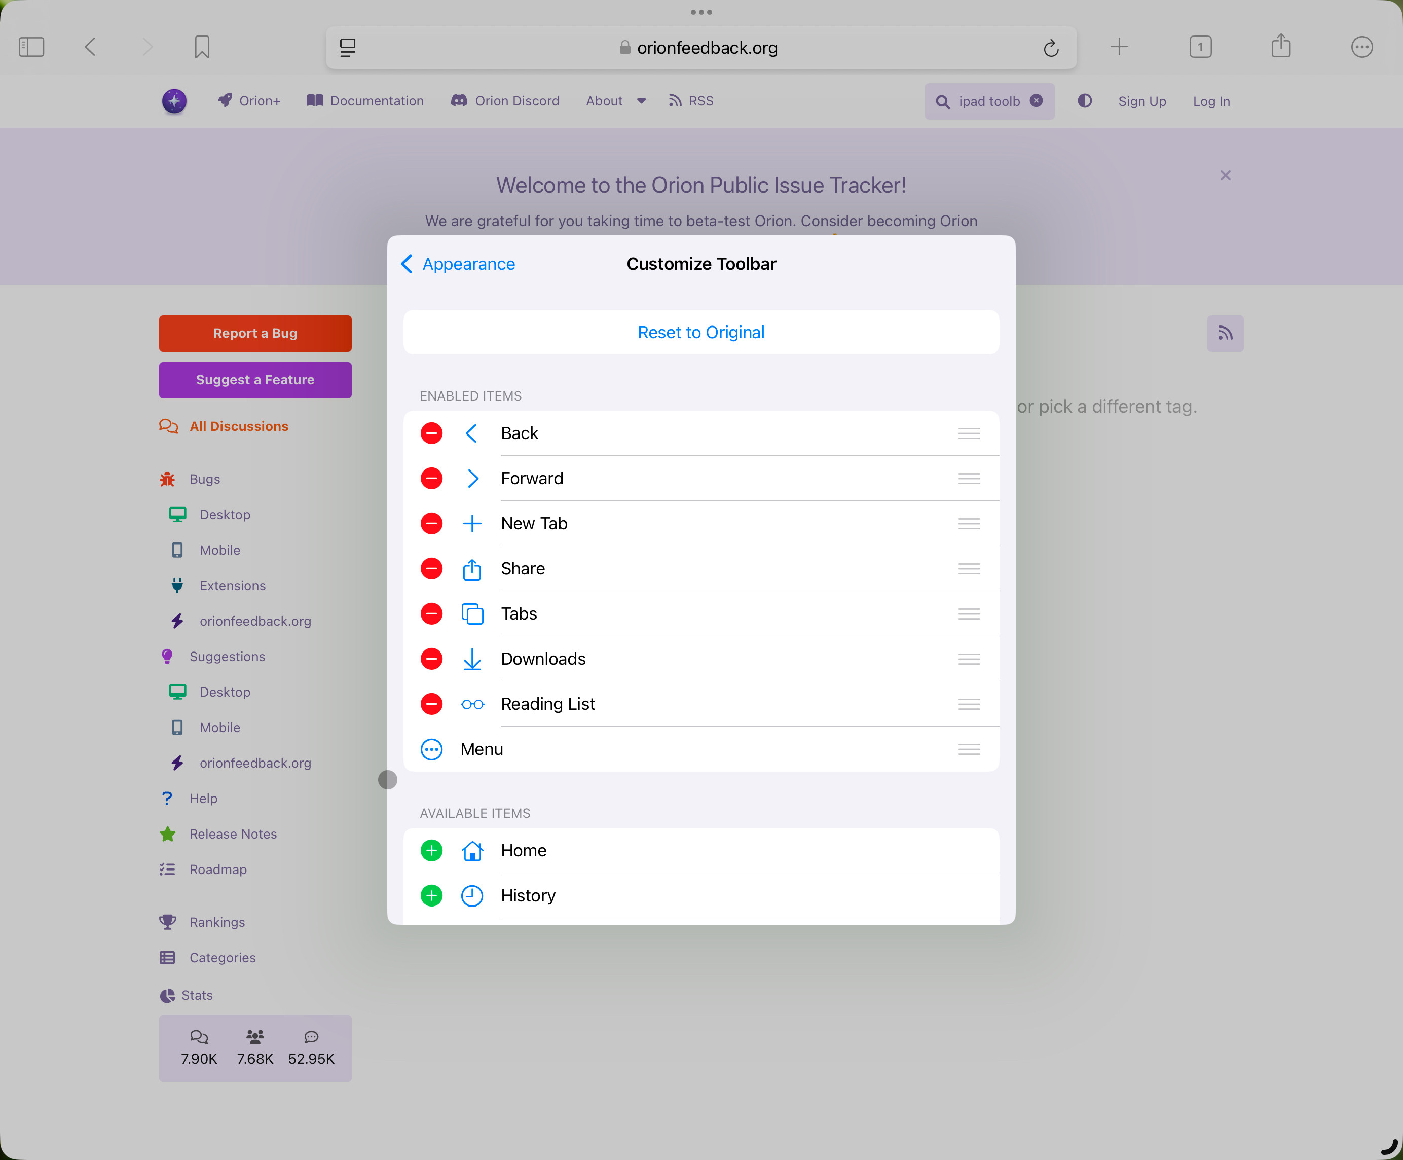Toggle the sidebar panel icon
This screenshot has height=1160, width=1403.
pyautogui.click(x=31, y=47)
